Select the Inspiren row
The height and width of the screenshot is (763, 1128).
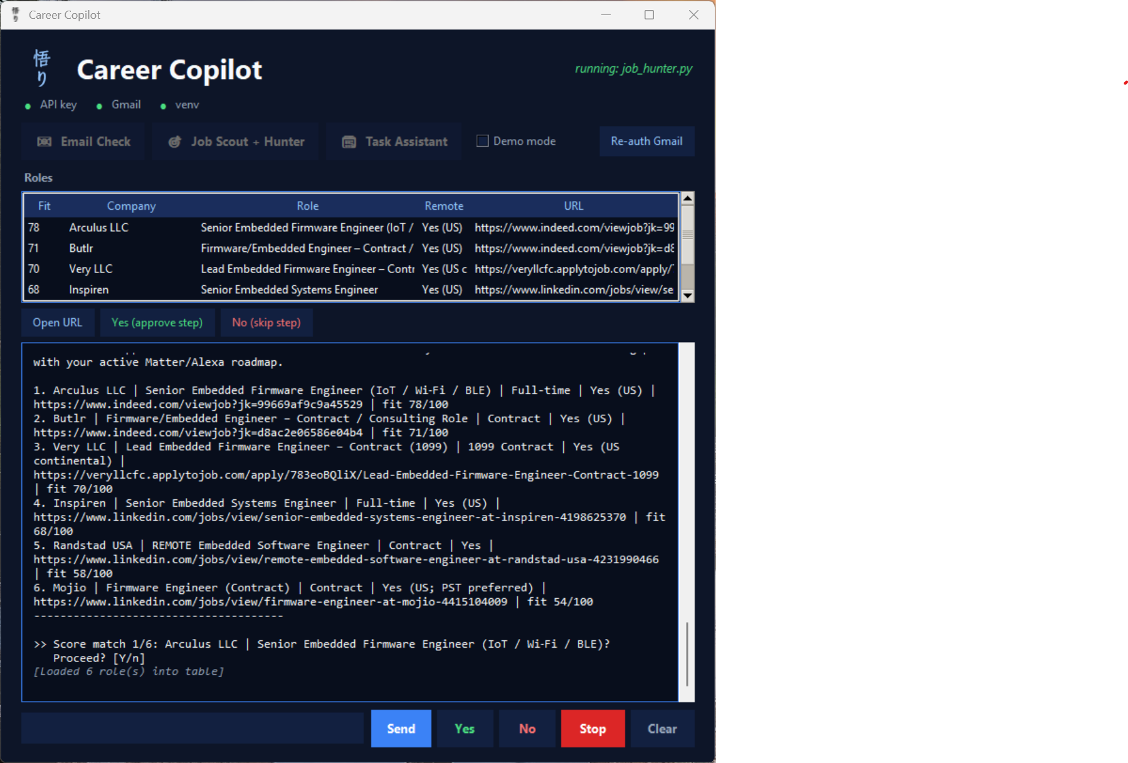point(351,289)
